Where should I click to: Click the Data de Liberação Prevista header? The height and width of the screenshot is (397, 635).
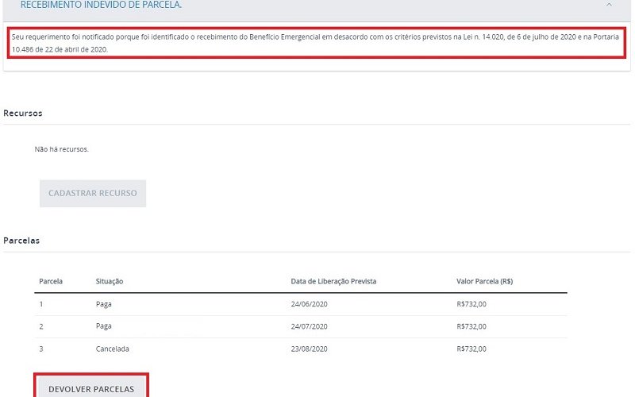(x=333, y=281)
